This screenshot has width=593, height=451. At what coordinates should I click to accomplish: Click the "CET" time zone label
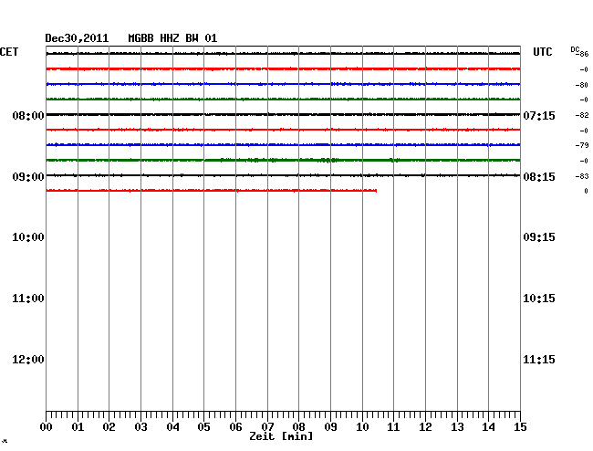9,52
